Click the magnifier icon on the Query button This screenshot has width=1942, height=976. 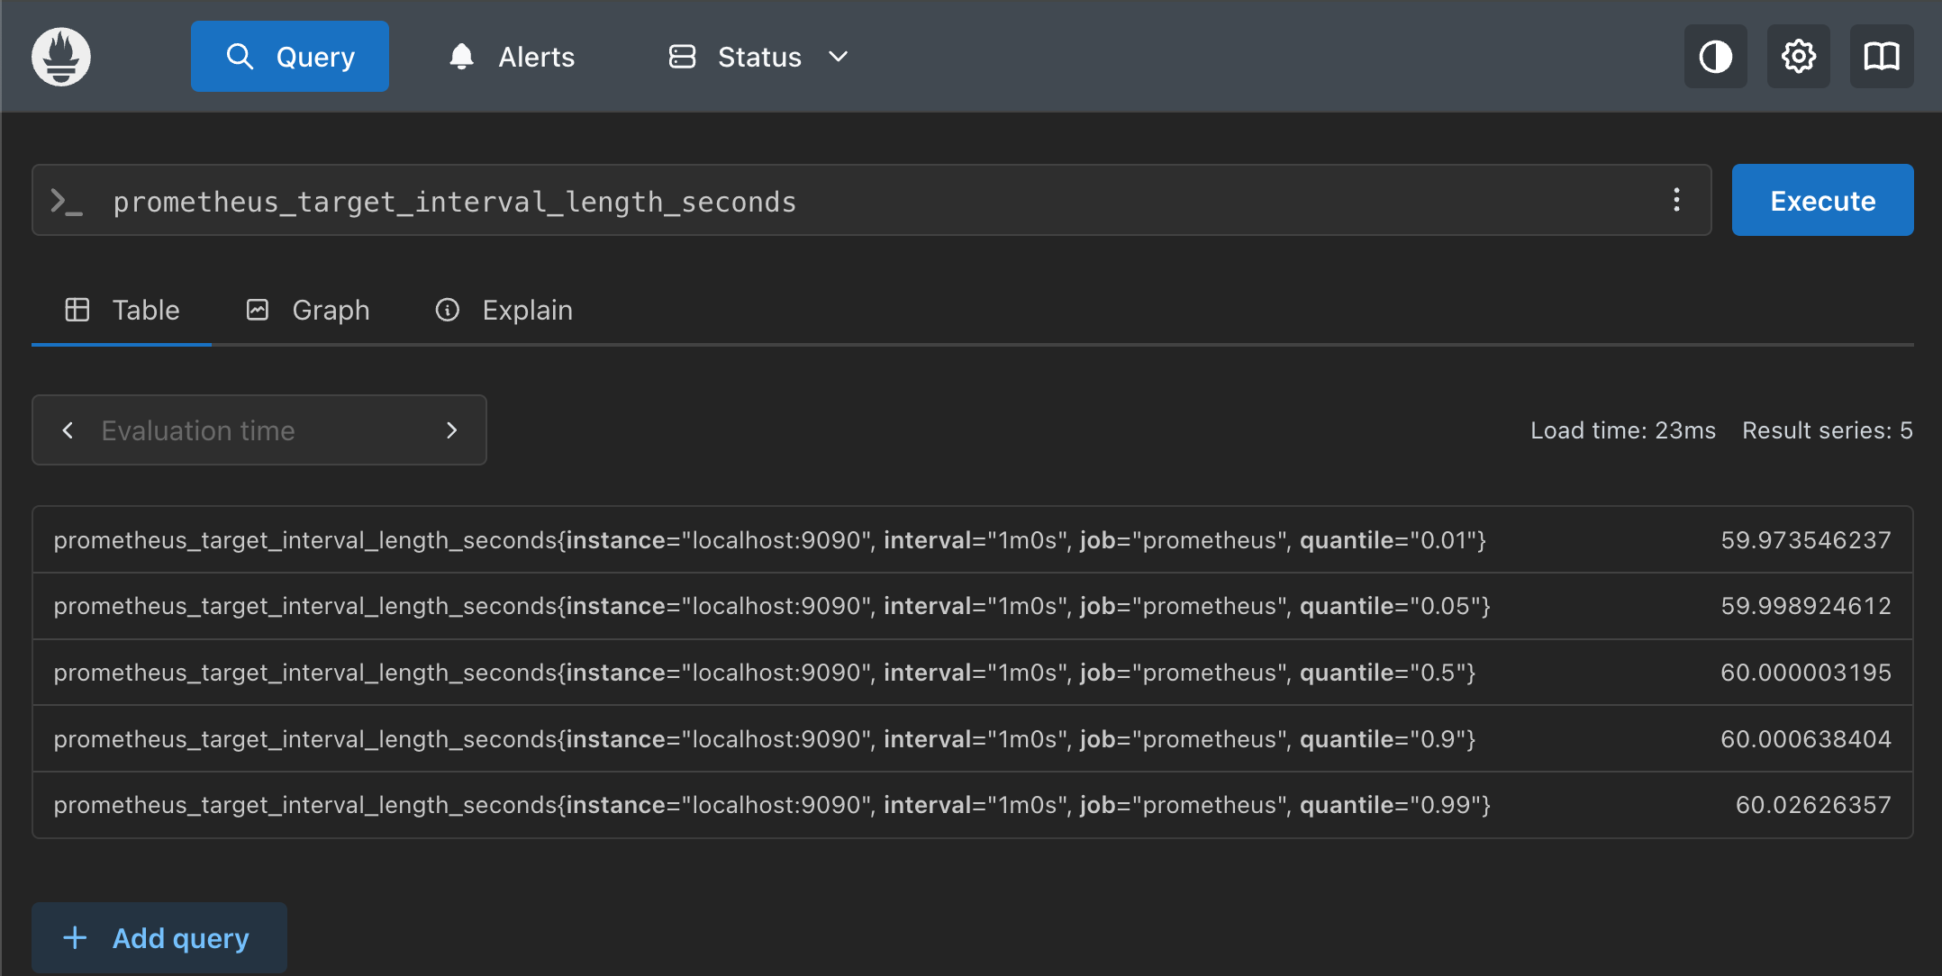click(x=240, y=56)
